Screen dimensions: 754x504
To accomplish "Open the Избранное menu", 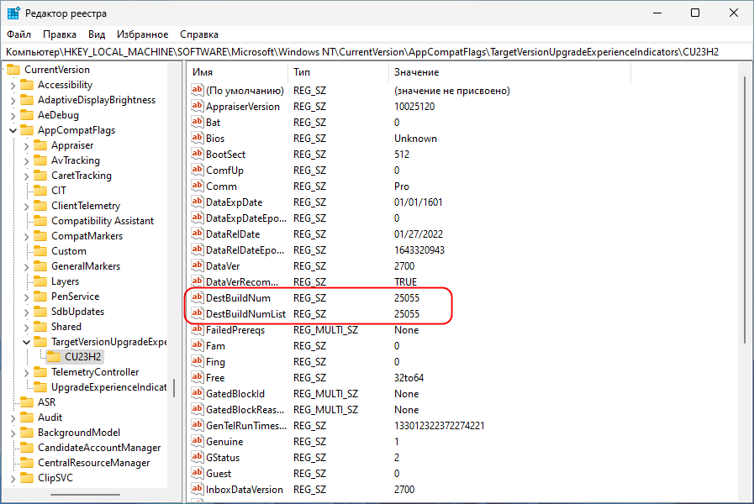I will pyautogui.click(x=142, y=34).
